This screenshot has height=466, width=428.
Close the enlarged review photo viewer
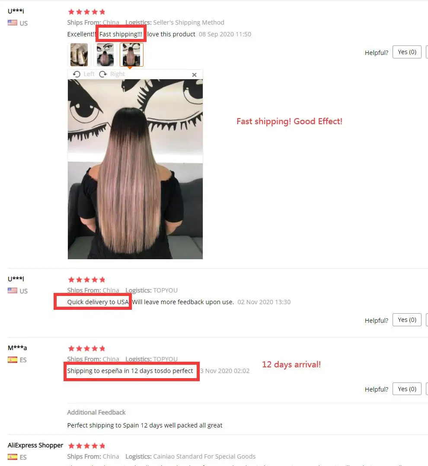click(x=194, y=74)
